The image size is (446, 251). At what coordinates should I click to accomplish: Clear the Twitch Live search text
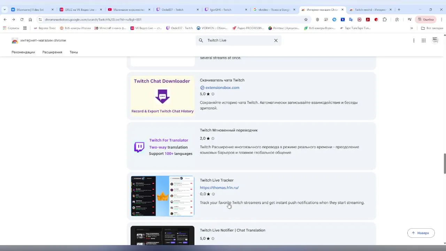(x=276, y=40)
